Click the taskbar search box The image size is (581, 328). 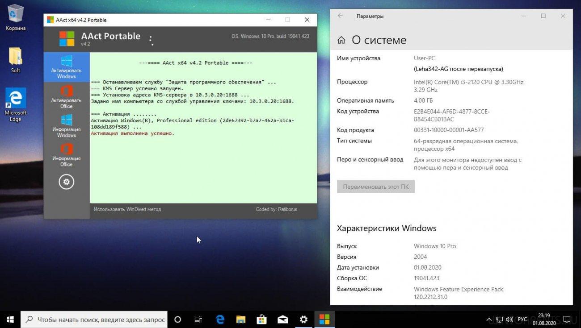pyautogui.click(x=95, y=320)
